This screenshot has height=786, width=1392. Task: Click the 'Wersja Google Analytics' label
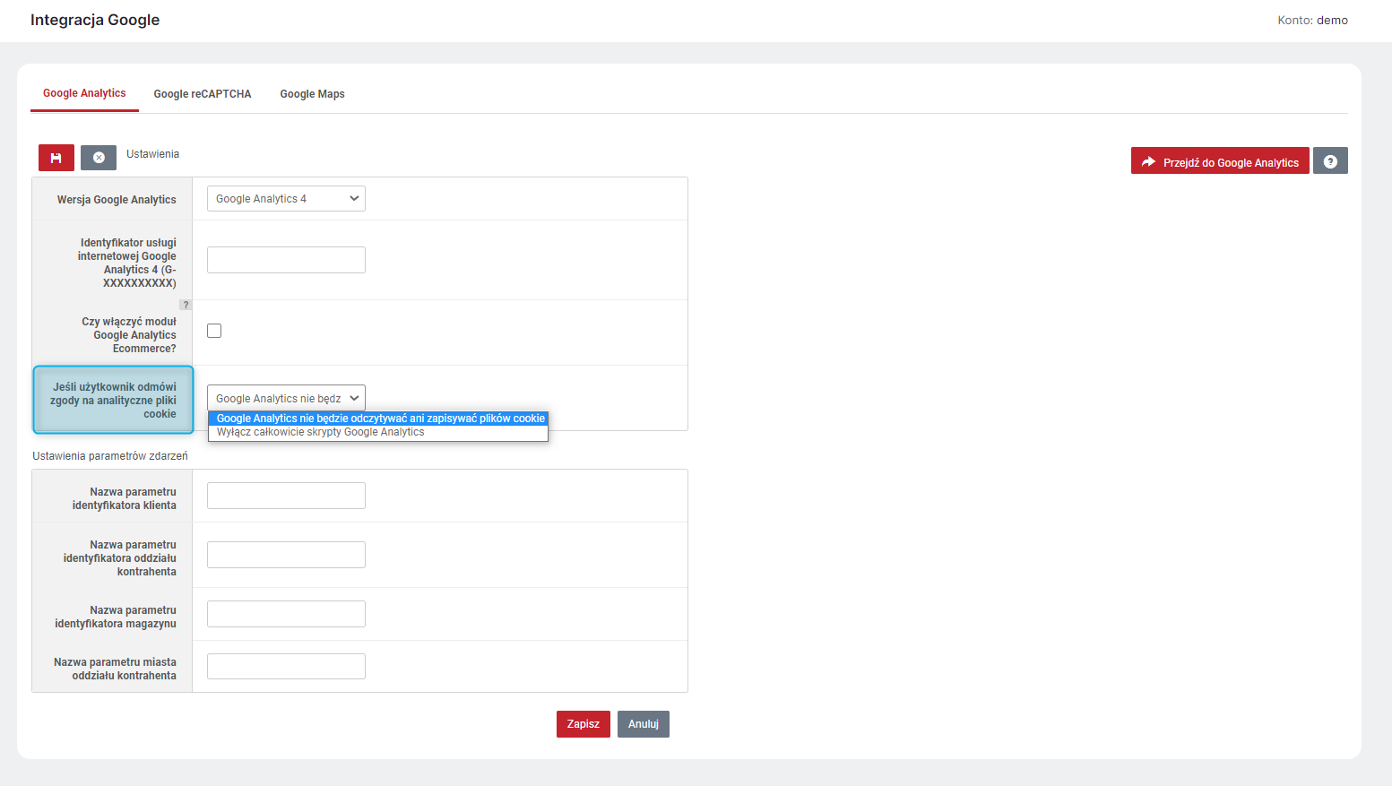click(x=117, y=200)
